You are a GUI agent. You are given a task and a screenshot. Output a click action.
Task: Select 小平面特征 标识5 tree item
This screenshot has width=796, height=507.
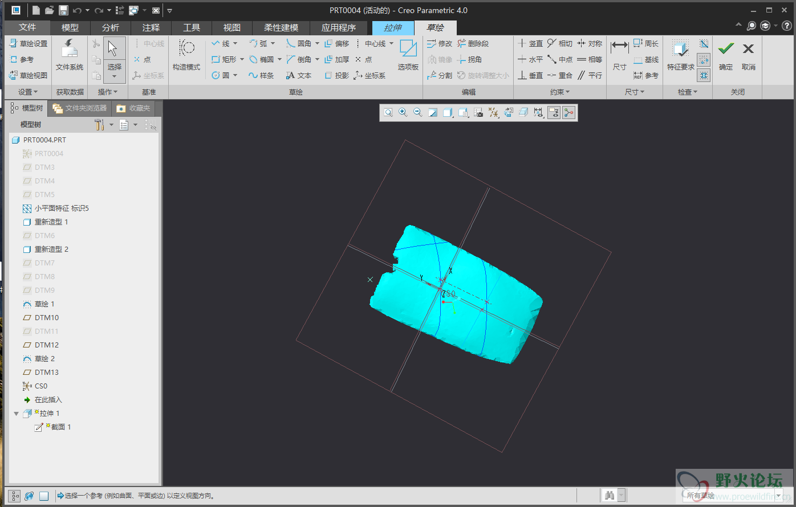coord(62,208)
